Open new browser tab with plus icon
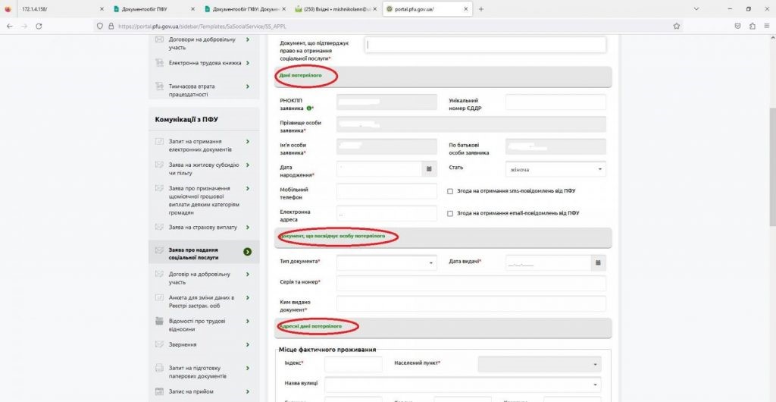Viewport: 776px width, 402px height. (481, 9)
